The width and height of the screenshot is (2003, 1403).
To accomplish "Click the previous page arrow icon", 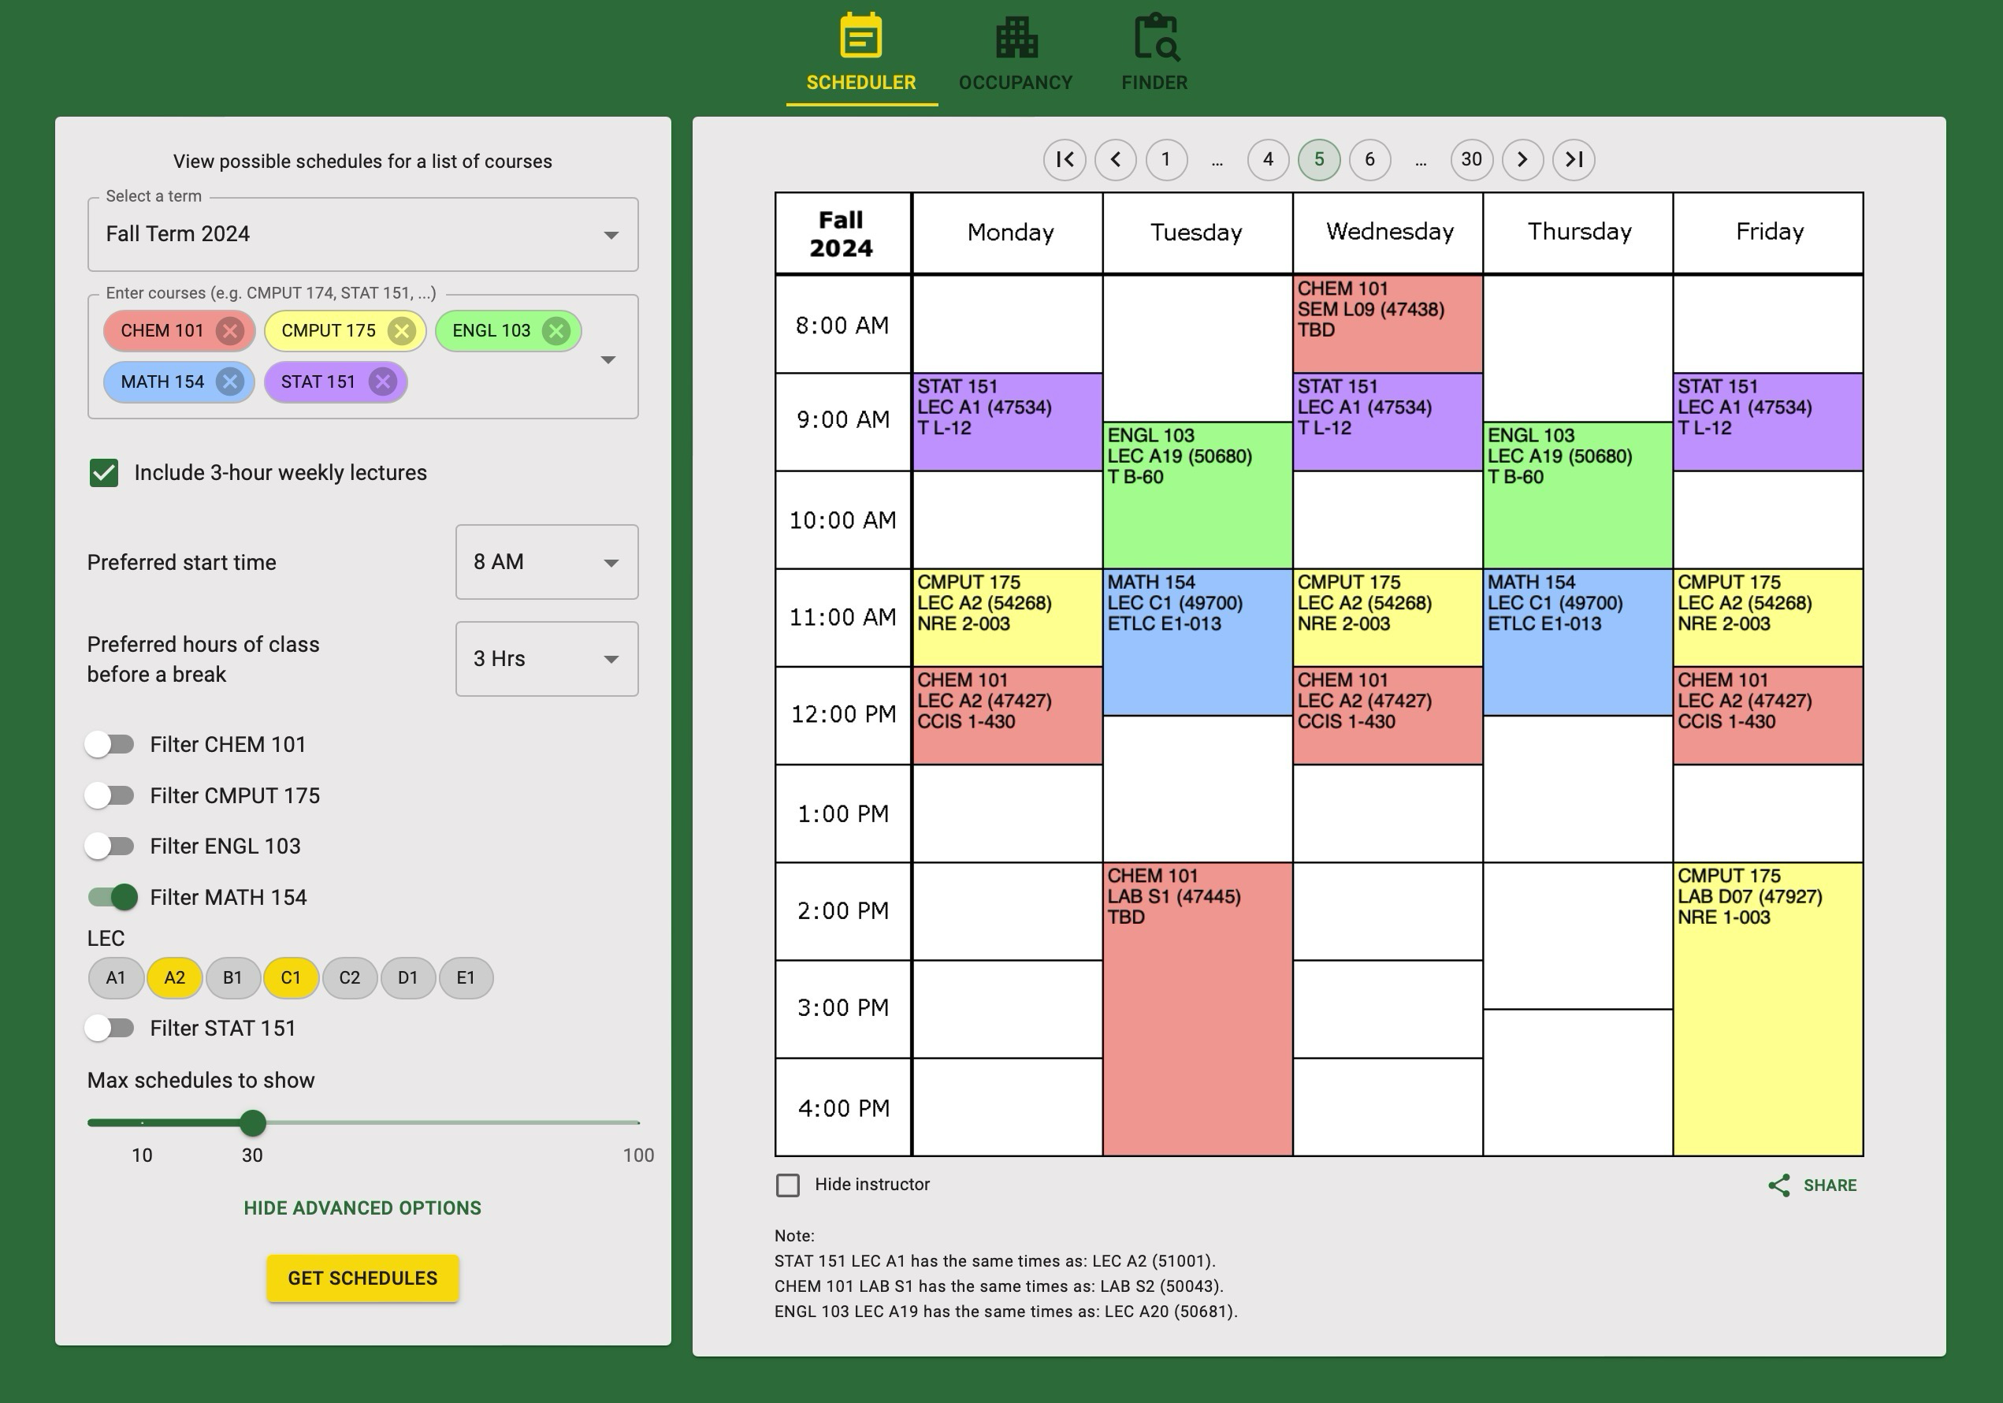I will 1116,160.
